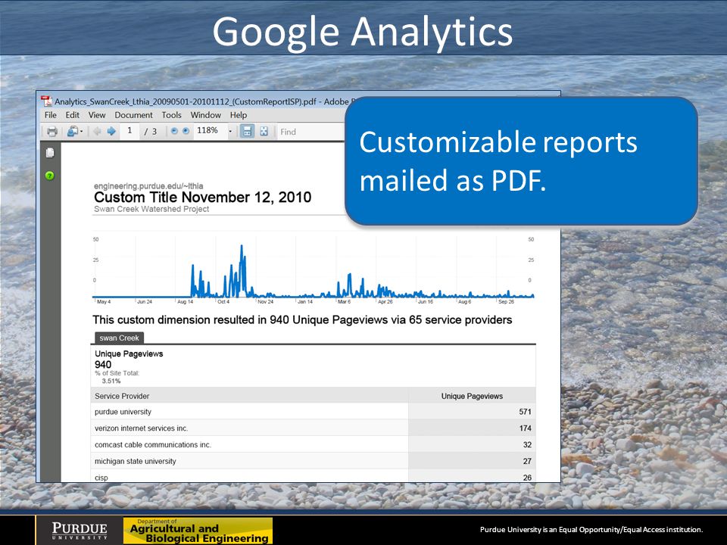Click the Find search box
This screenshot has width=727, height=545.
pyautogui.click(x=310, y=132)
